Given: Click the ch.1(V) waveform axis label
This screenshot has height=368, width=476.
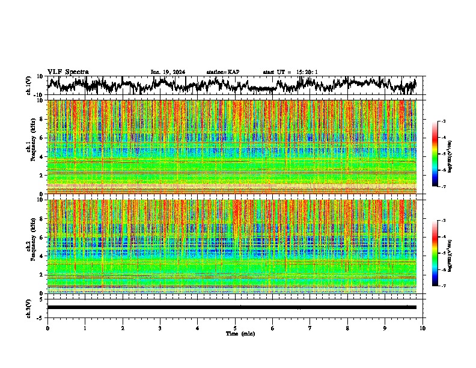Looking at the screenshot, I should tap(28, 85).
